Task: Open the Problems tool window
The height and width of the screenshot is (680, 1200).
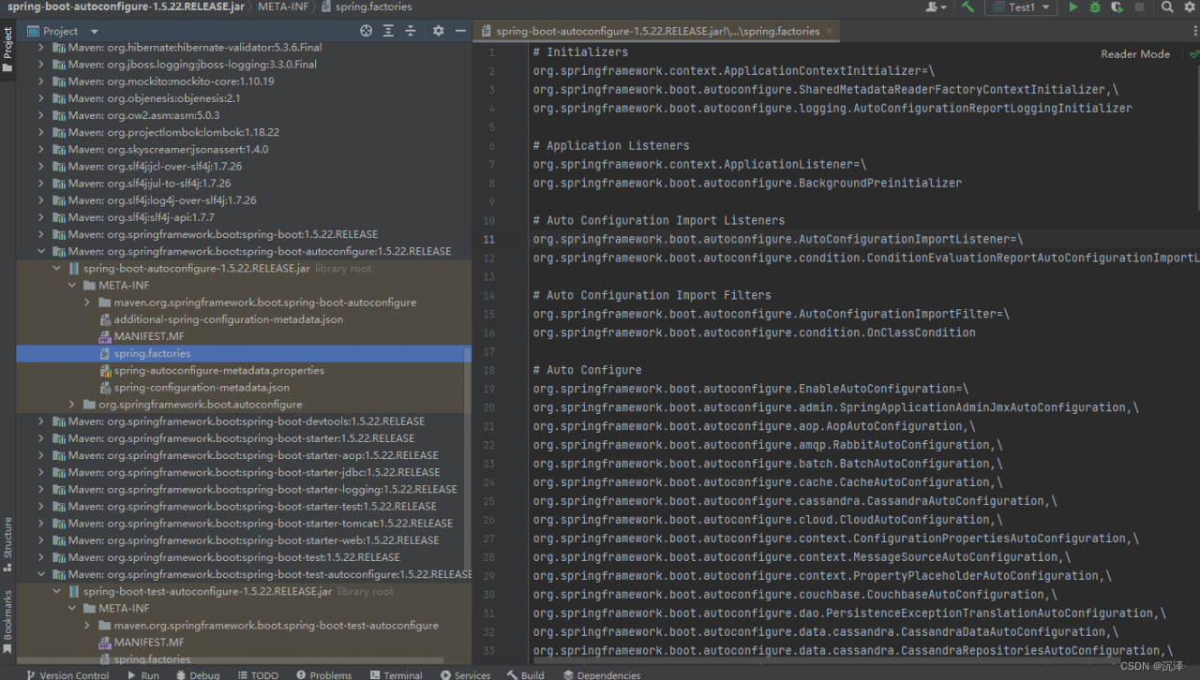Action: 322,674
